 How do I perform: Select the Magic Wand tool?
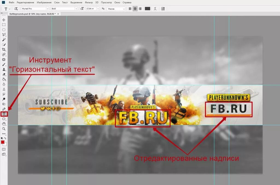[4, 40]
